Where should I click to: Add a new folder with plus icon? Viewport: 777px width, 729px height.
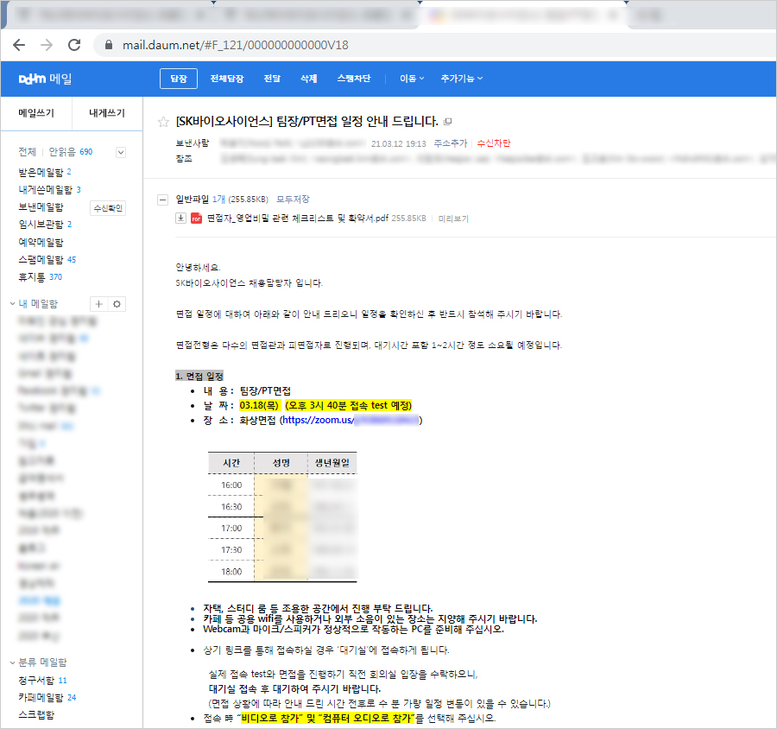tap(98, 304)
